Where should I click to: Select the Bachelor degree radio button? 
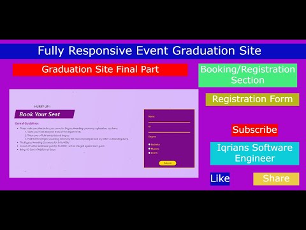click(149, 144)
